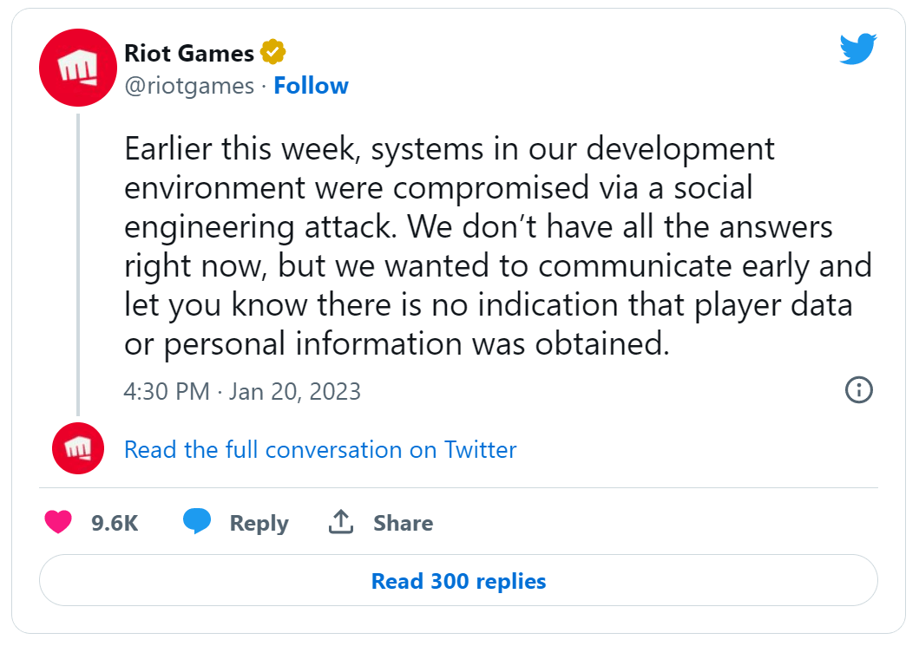The height and width of the screenshot is (646, 919).
Task: Like the tweet with the heart icon
Action: 58,522
